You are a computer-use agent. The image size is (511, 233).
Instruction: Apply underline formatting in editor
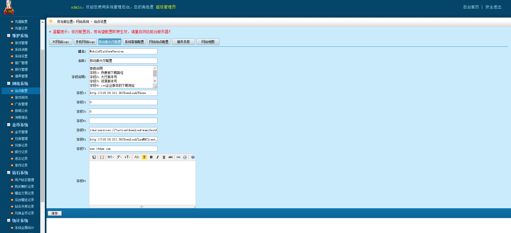tap(164, 157)
